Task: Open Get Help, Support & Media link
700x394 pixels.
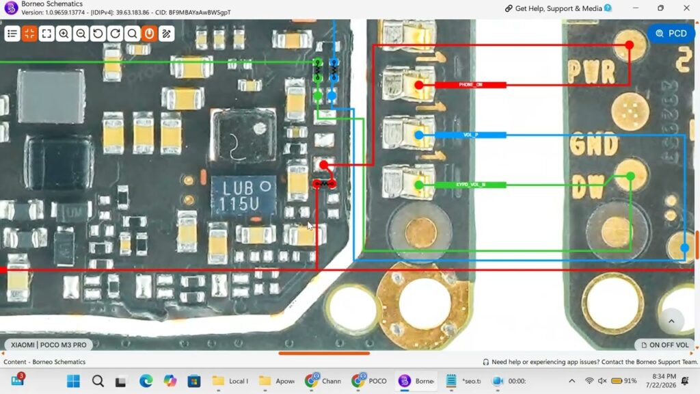Action: coord(558,8)
